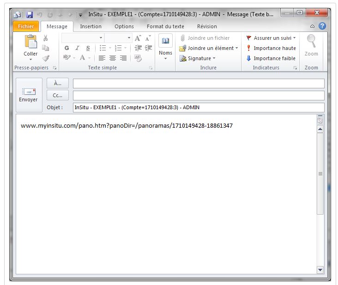Toggle Importance haute flag
The height and width of the screenshot is (285, 338).
[249, 48]
